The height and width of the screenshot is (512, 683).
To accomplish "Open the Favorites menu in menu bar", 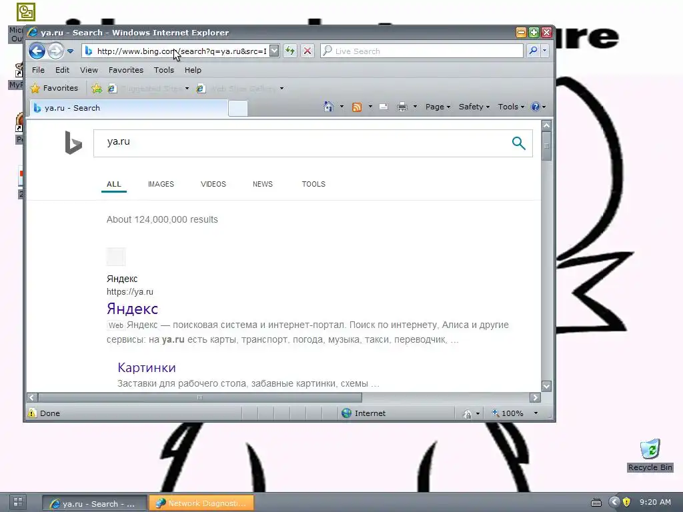I will (x=126, y=69).
